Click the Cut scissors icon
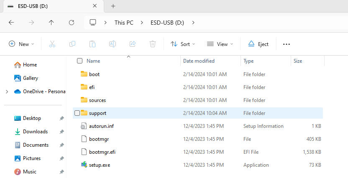Image resolution: width=348 pixels, height=178 pixels. 52,44
